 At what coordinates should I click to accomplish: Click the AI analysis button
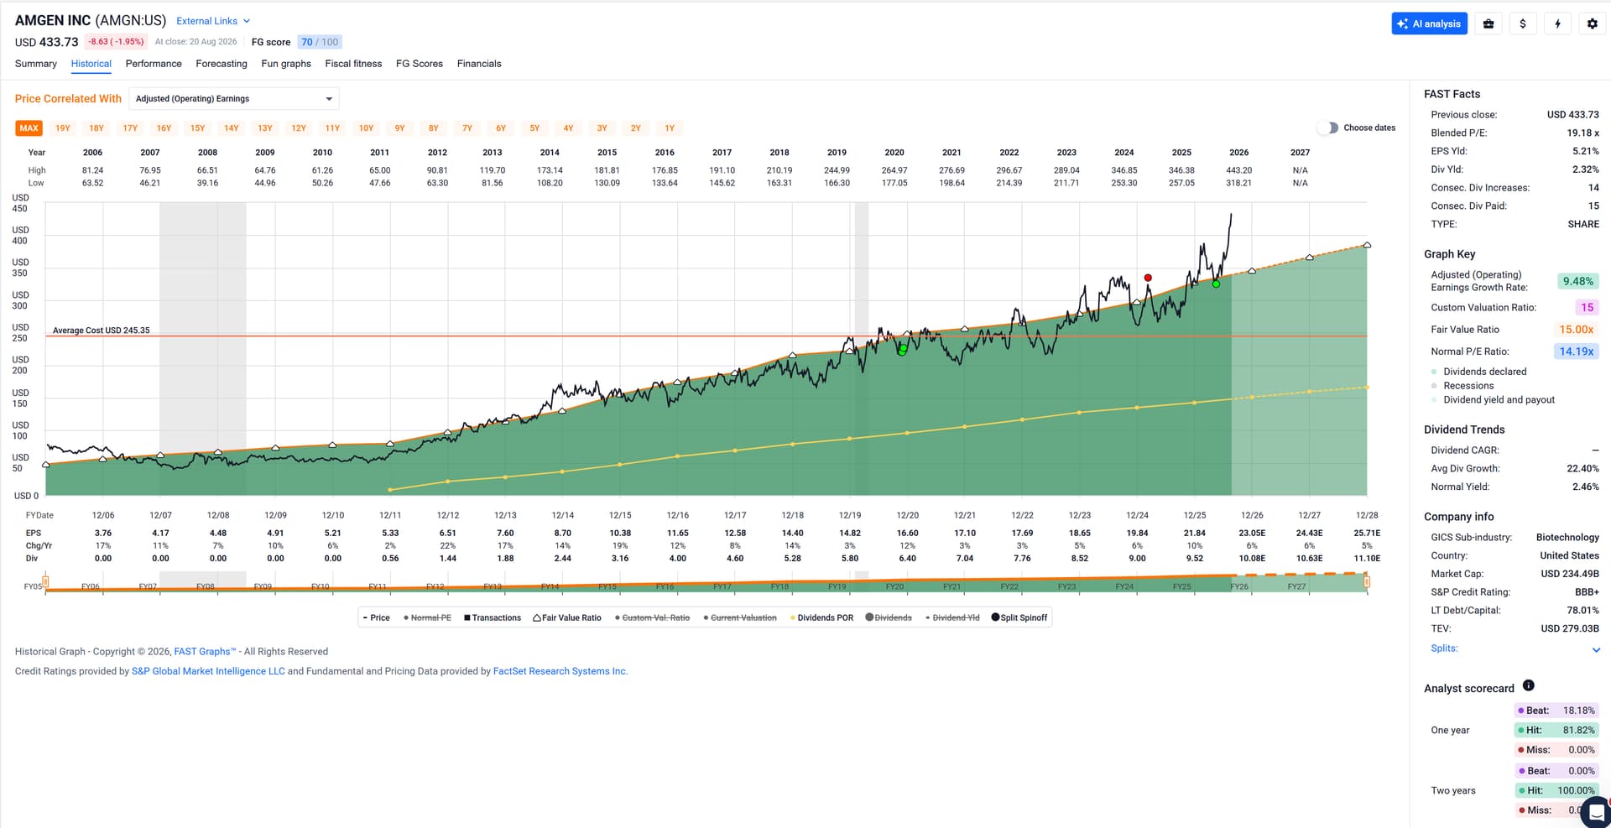[x=1429, y=23]
